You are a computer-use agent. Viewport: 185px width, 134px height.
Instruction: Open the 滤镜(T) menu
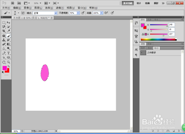pos(60,8)
